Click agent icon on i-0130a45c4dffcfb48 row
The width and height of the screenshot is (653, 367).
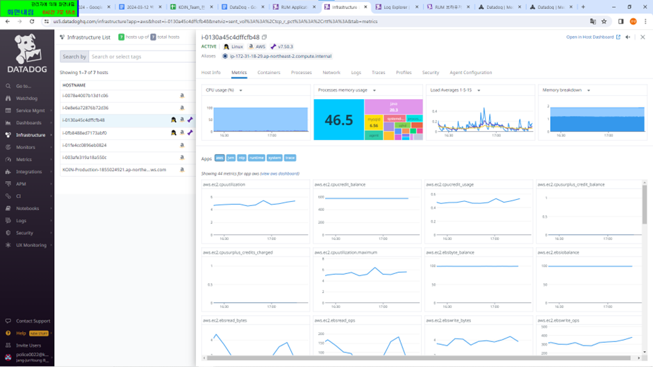(x=190, y=120)
